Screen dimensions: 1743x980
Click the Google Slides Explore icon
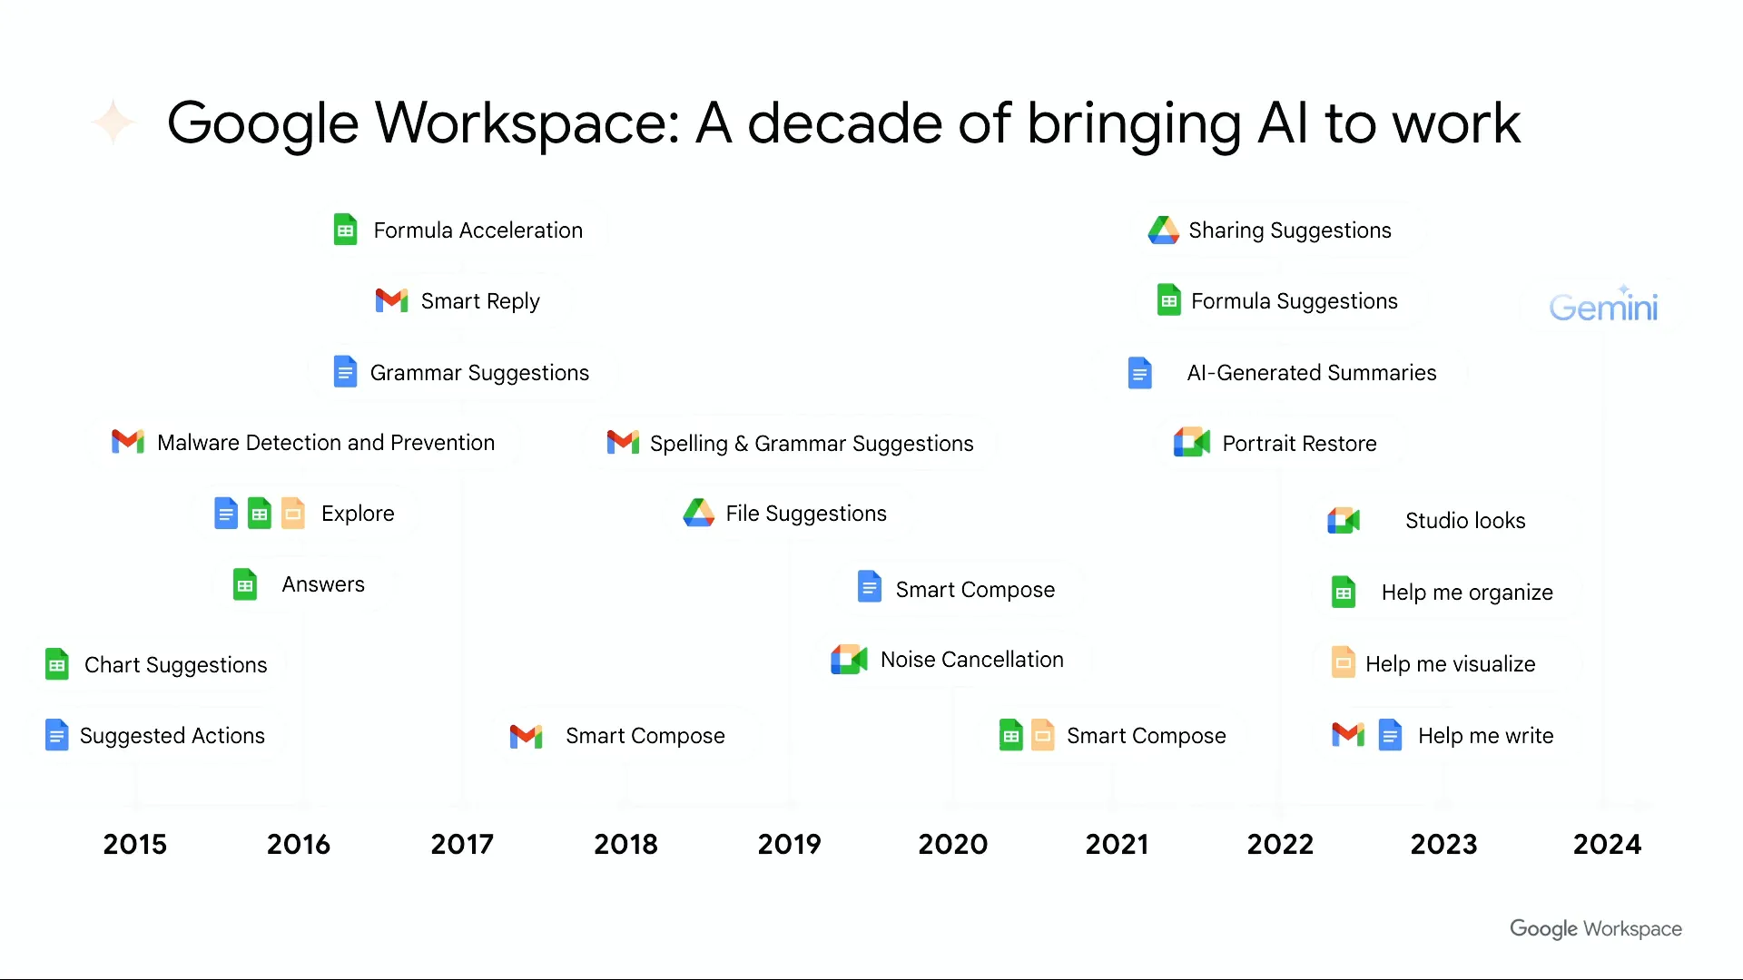click(x=293, y=514)
